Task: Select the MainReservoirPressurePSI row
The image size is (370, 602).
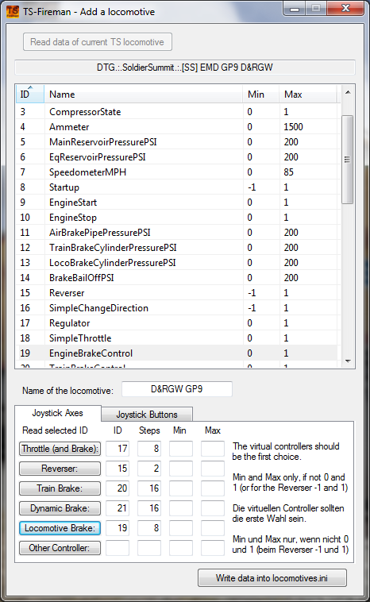Action: click(x=176, y=142)
